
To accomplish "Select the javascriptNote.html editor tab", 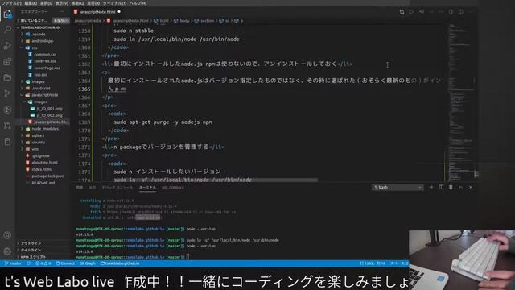I will (97, 12).
